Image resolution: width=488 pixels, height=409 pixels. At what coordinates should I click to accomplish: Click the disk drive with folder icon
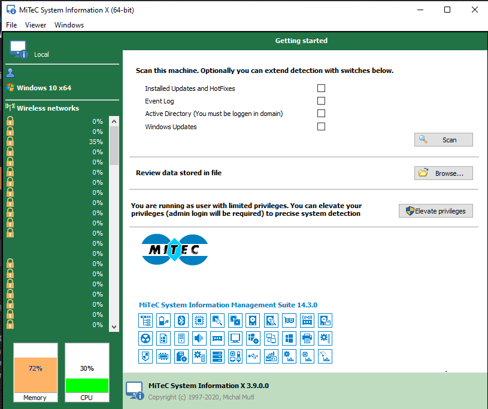[325, 321]
